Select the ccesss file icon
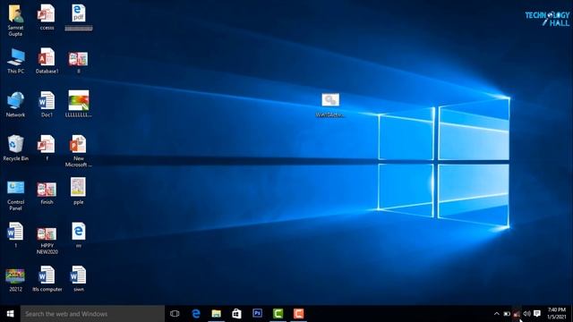 [47, 14]
